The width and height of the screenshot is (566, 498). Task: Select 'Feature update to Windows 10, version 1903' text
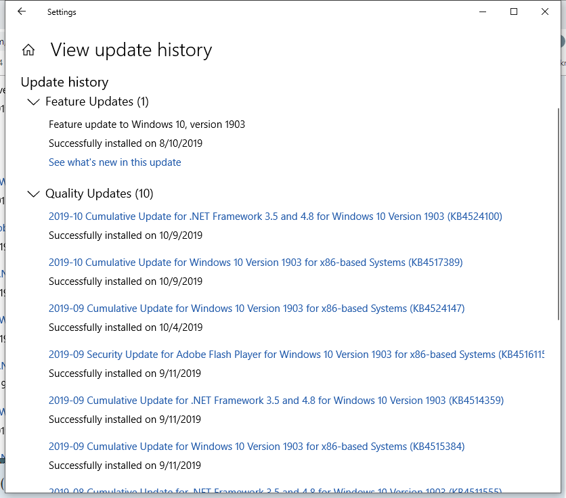[147, 124]
